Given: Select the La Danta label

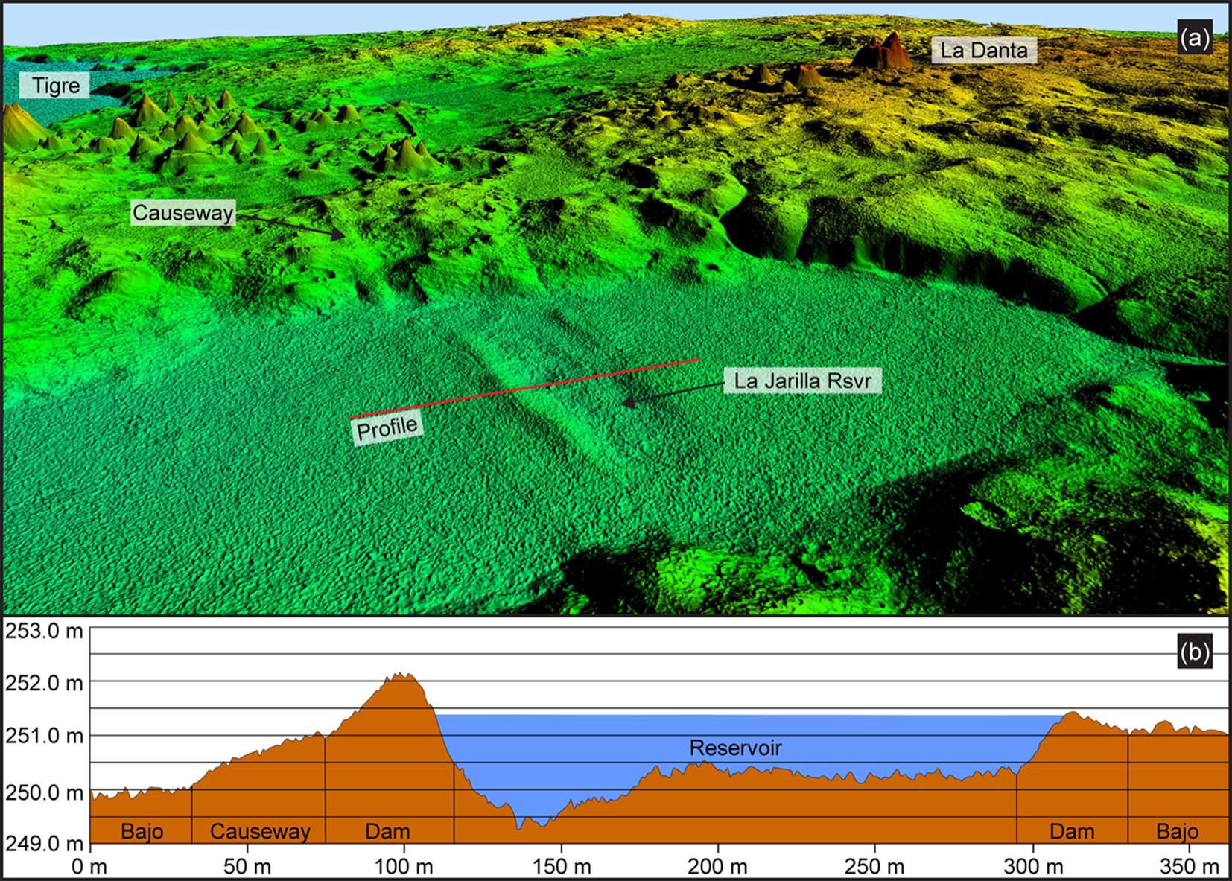Looking at the screenshot, I should point(983,51).
